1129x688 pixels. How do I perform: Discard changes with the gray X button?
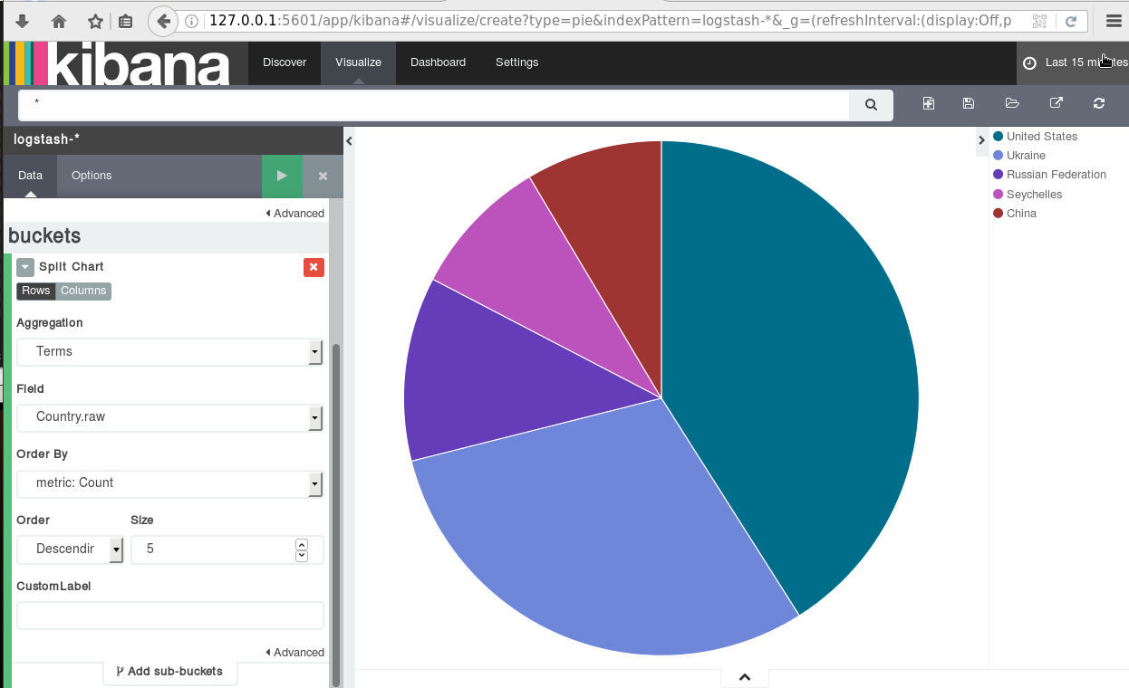[x=323, y=176]
